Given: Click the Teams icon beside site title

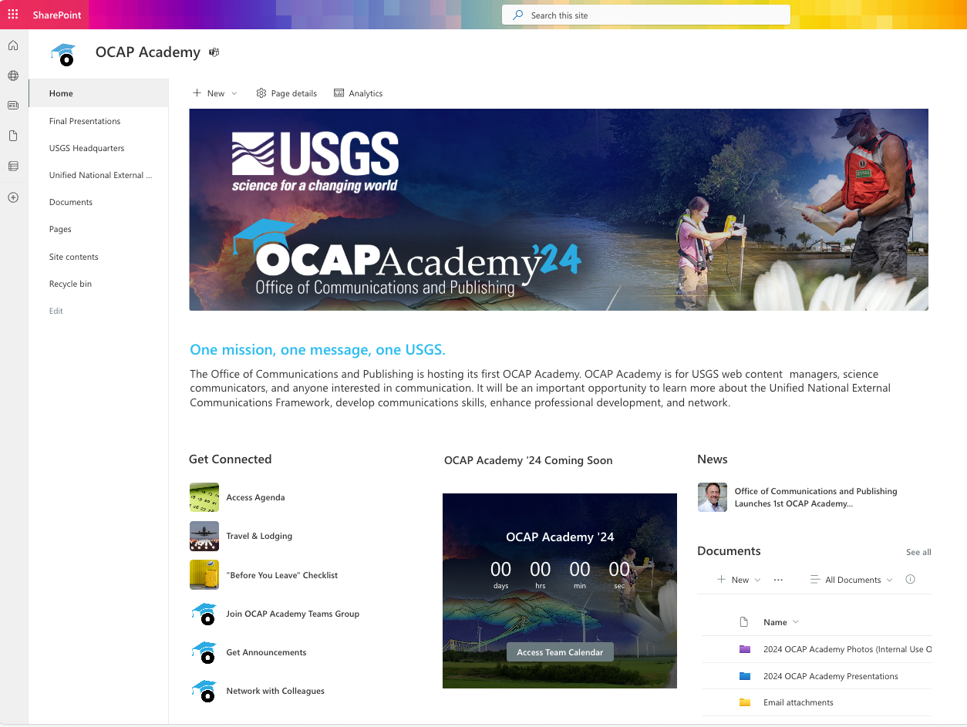Looking at the screenshot, I should point(214,52).
